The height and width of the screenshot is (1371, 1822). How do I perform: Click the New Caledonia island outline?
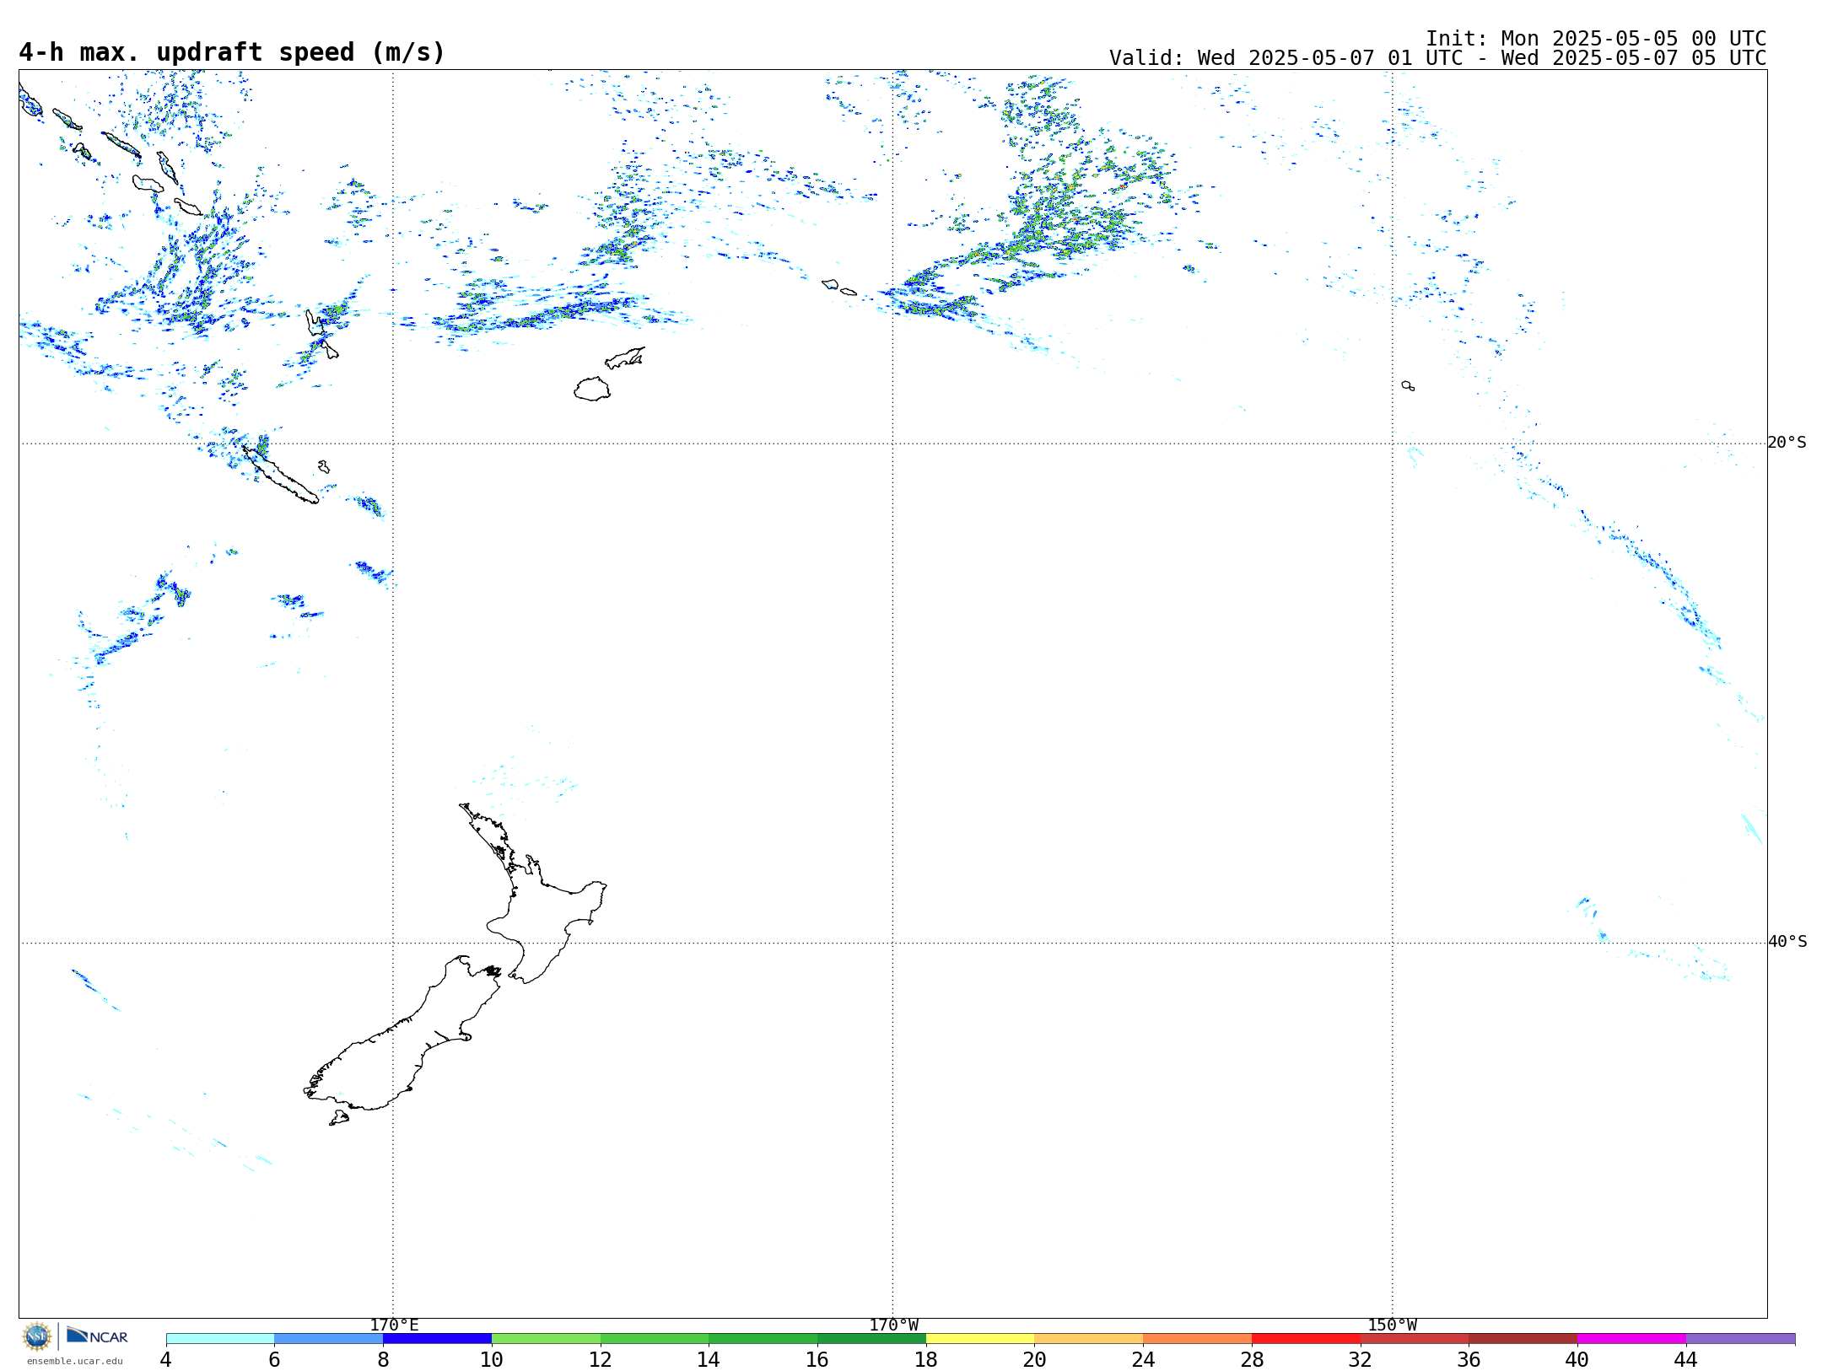point(281,476)
